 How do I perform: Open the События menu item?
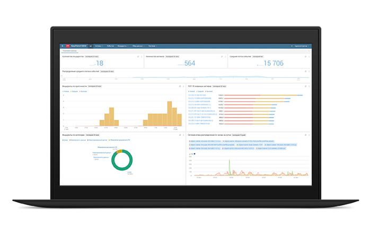110,46
